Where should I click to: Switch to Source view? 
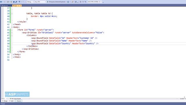(18, 101)
